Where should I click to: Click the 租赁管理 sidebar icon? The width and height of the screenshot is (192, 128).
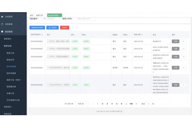2,32
